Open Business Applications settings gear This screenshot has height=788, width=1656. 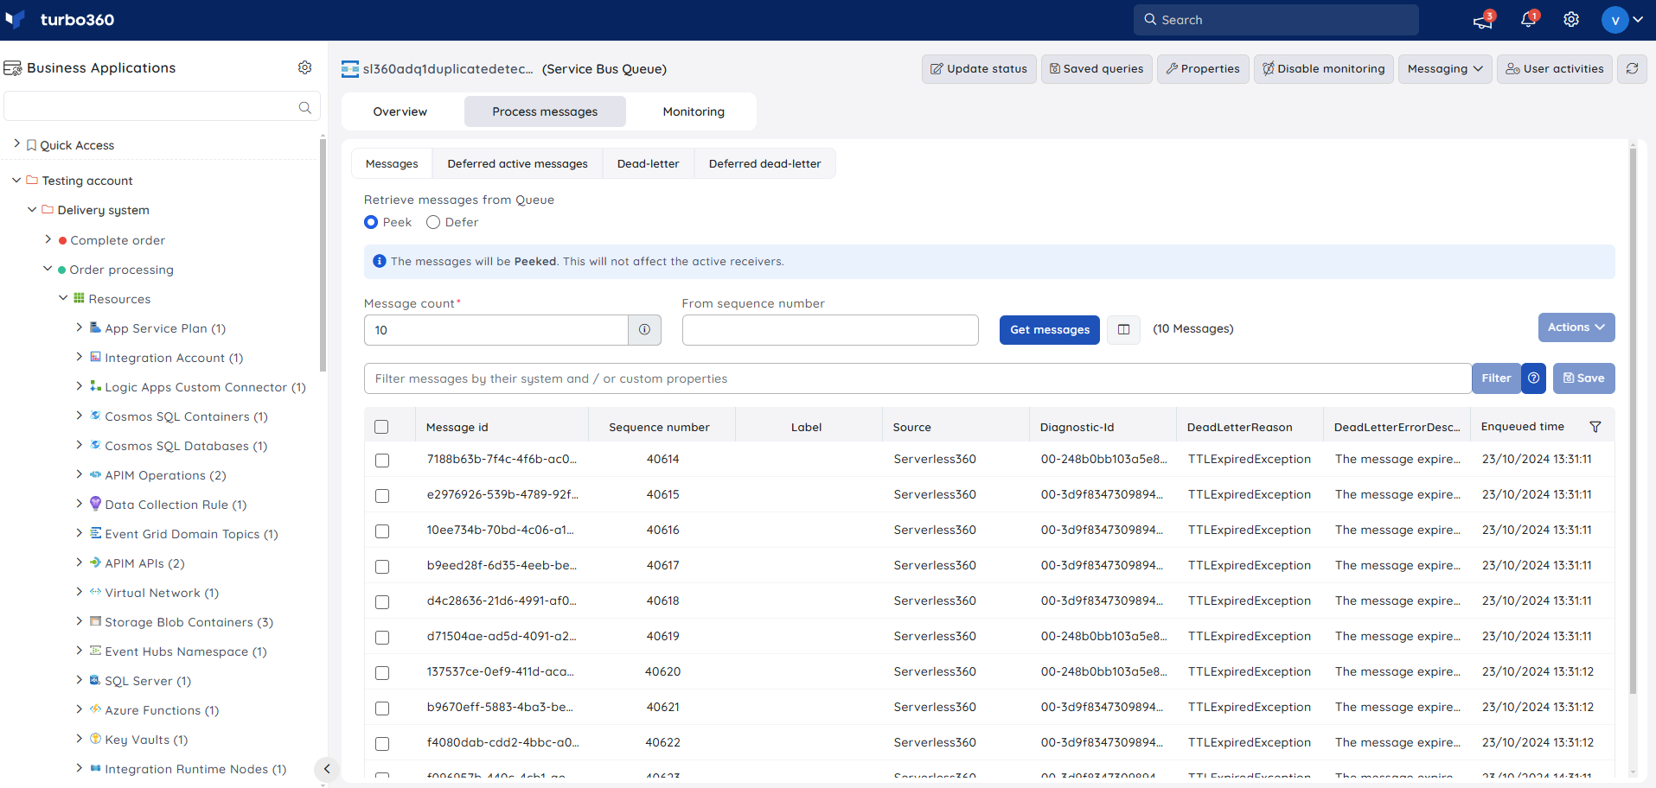tap(304, 67)
